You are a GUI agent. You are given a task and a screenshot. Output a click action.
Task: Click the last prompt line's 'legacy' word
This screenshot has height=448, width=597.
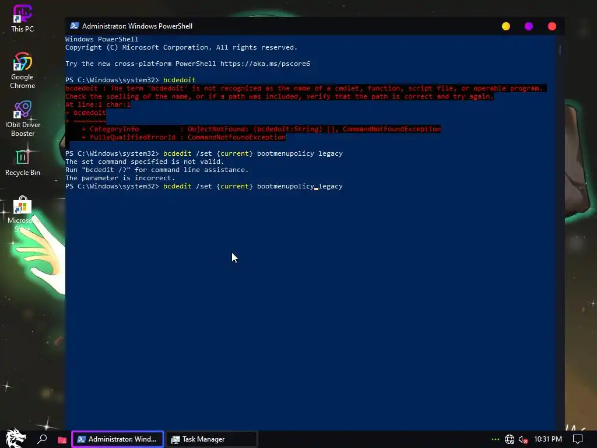coord(331,186)
